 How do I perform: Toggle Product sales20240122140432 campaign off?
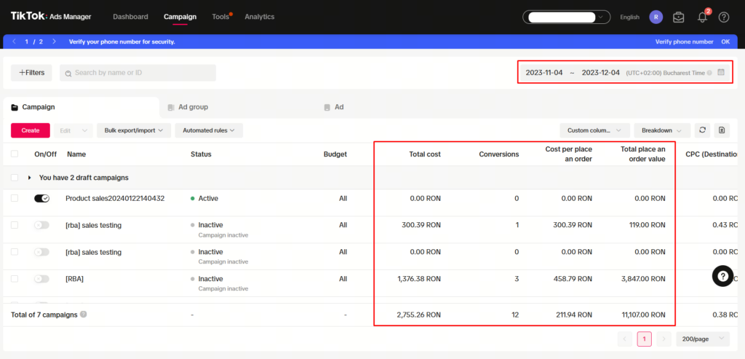point(41,198)
